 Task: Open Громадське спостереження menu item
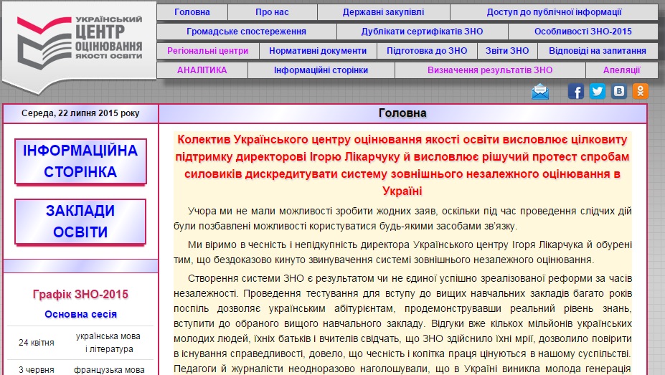click(246, 32)
